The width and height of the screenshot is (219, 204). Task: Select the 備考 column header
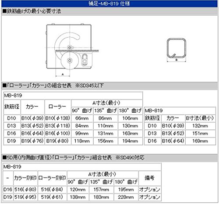tap(150, 178)
